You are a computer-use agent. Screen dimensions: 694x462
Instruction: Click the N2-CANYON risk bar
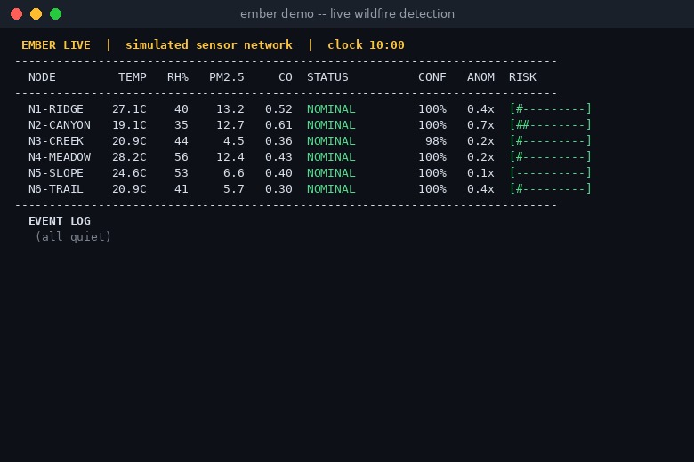click(x=550, y=125)
